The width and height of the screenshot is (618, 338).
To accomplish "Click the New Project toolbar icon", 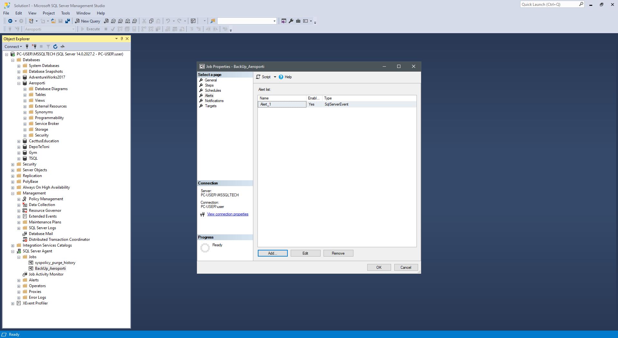I will pos(31,21).
